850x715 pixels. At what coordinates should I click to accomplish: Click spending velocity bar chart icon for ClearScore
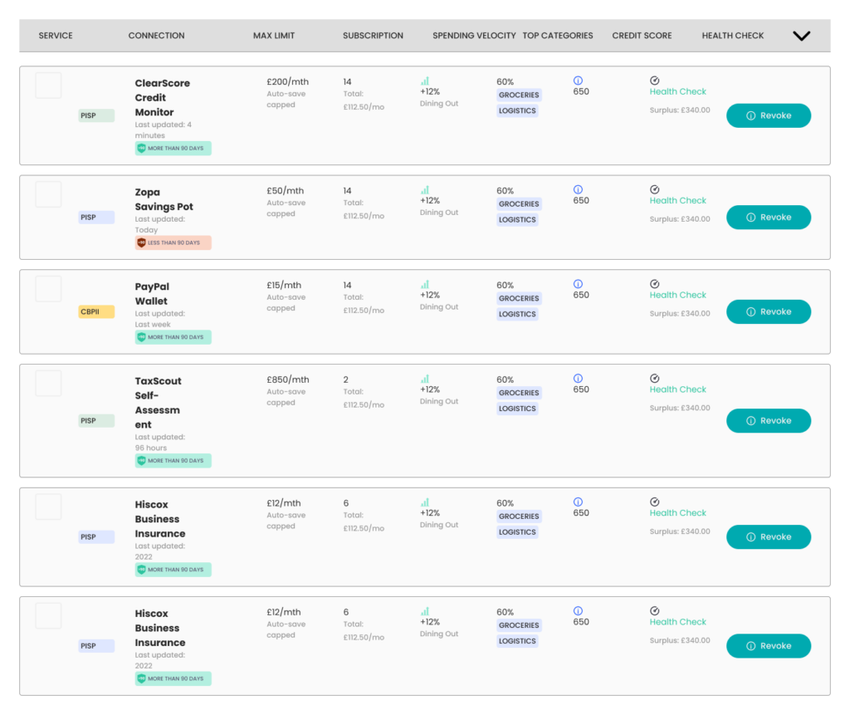(425, 81)
